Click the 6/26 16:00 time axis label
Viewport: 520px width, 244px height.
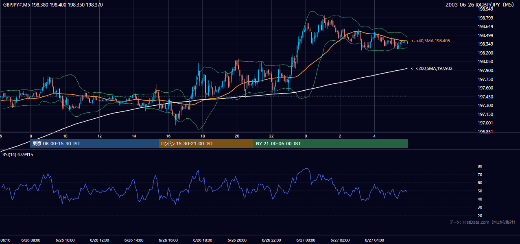(168, 240)
